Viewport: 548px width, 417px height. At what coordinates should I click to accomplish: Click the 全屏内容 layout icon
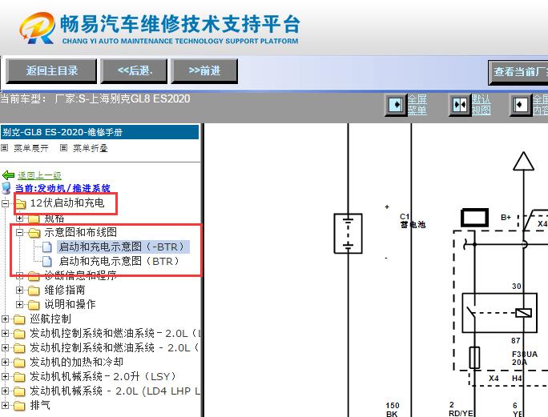[x=521, y=105]
